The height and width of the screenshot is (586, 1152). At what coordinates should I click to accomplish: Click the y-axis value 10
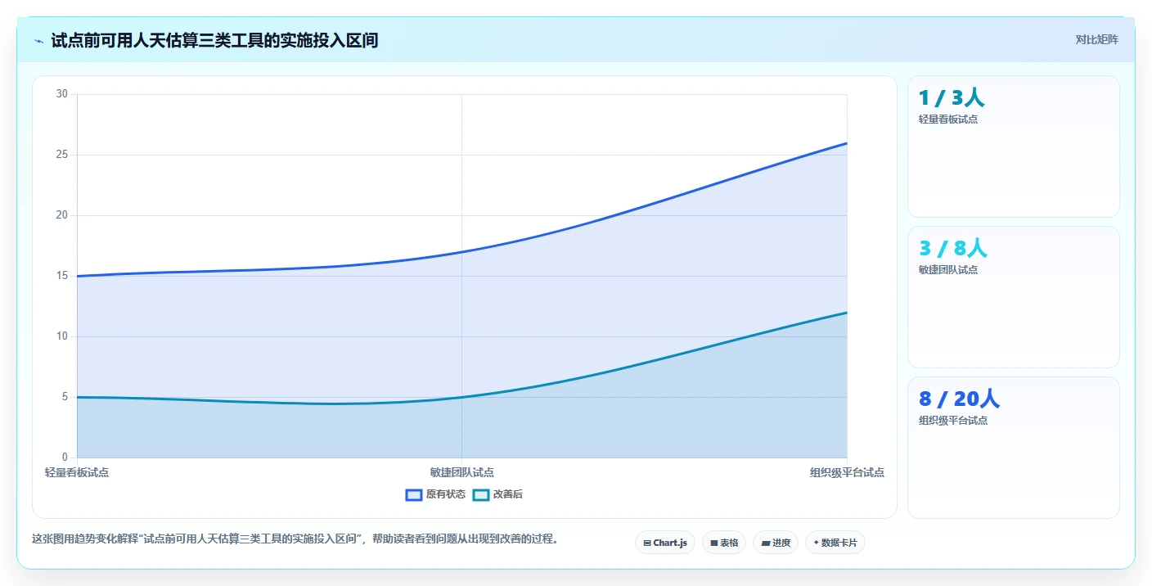pos(62,336)
